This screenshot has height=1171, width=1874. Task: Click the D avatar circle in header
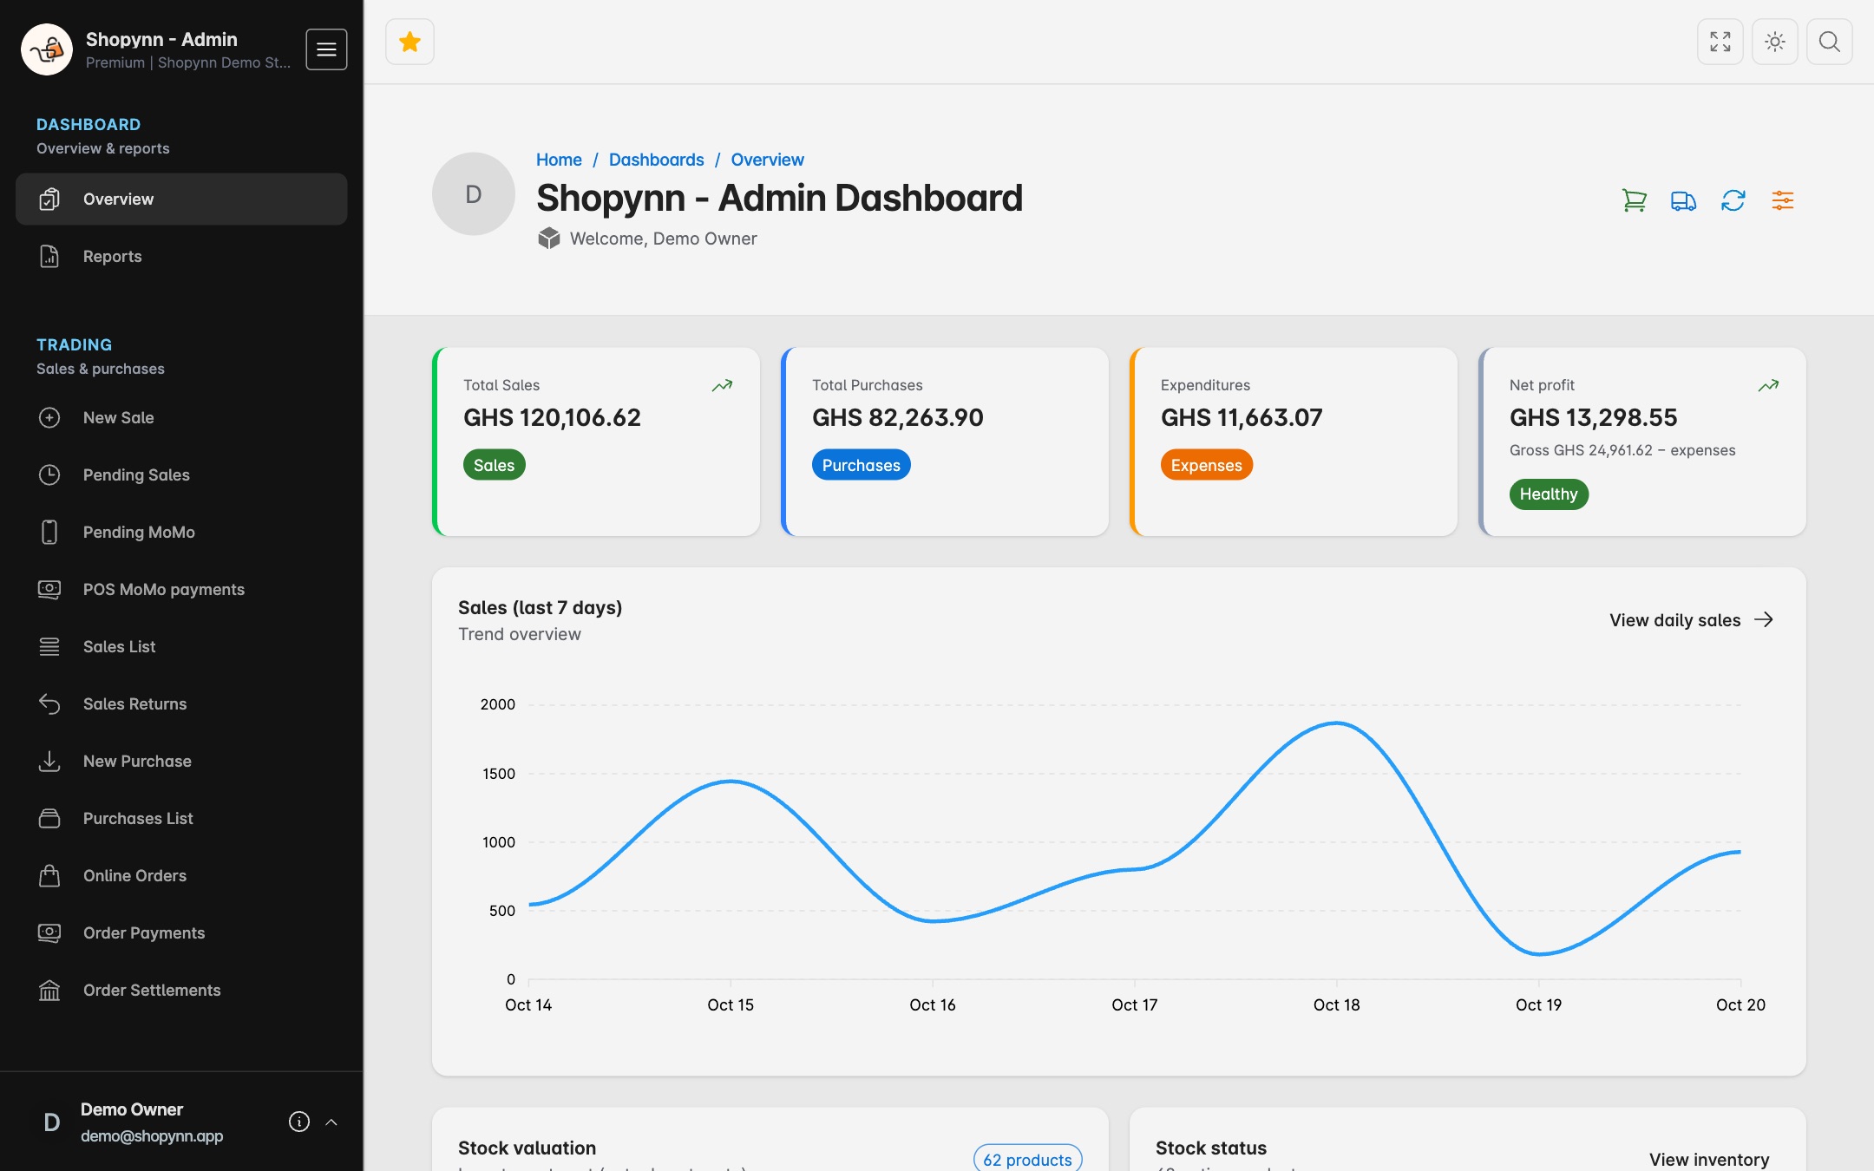[474, 194]
